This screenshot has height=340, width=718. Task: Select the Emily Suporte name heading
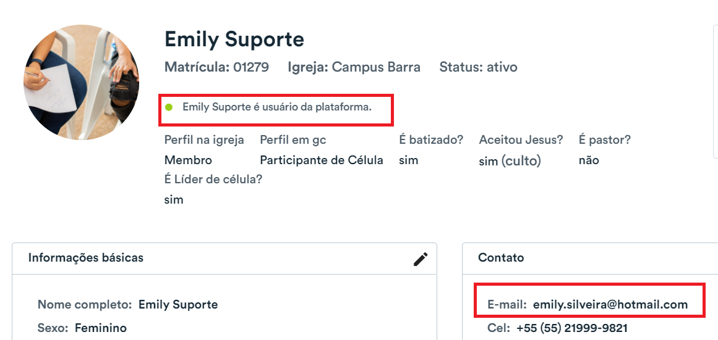click(x=234, y=39)
